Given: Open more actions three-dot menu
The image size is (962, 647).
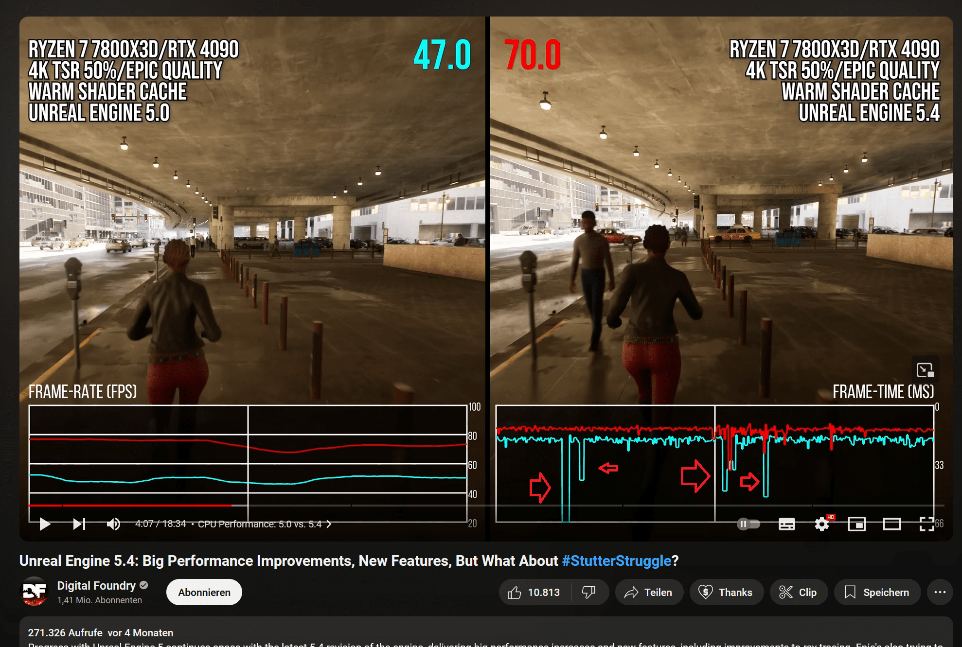Looking at the screenshot, I should coord(940,592).
